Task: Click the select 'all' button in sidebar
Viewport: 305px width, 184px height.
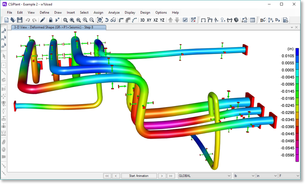Action: point(3,31)
